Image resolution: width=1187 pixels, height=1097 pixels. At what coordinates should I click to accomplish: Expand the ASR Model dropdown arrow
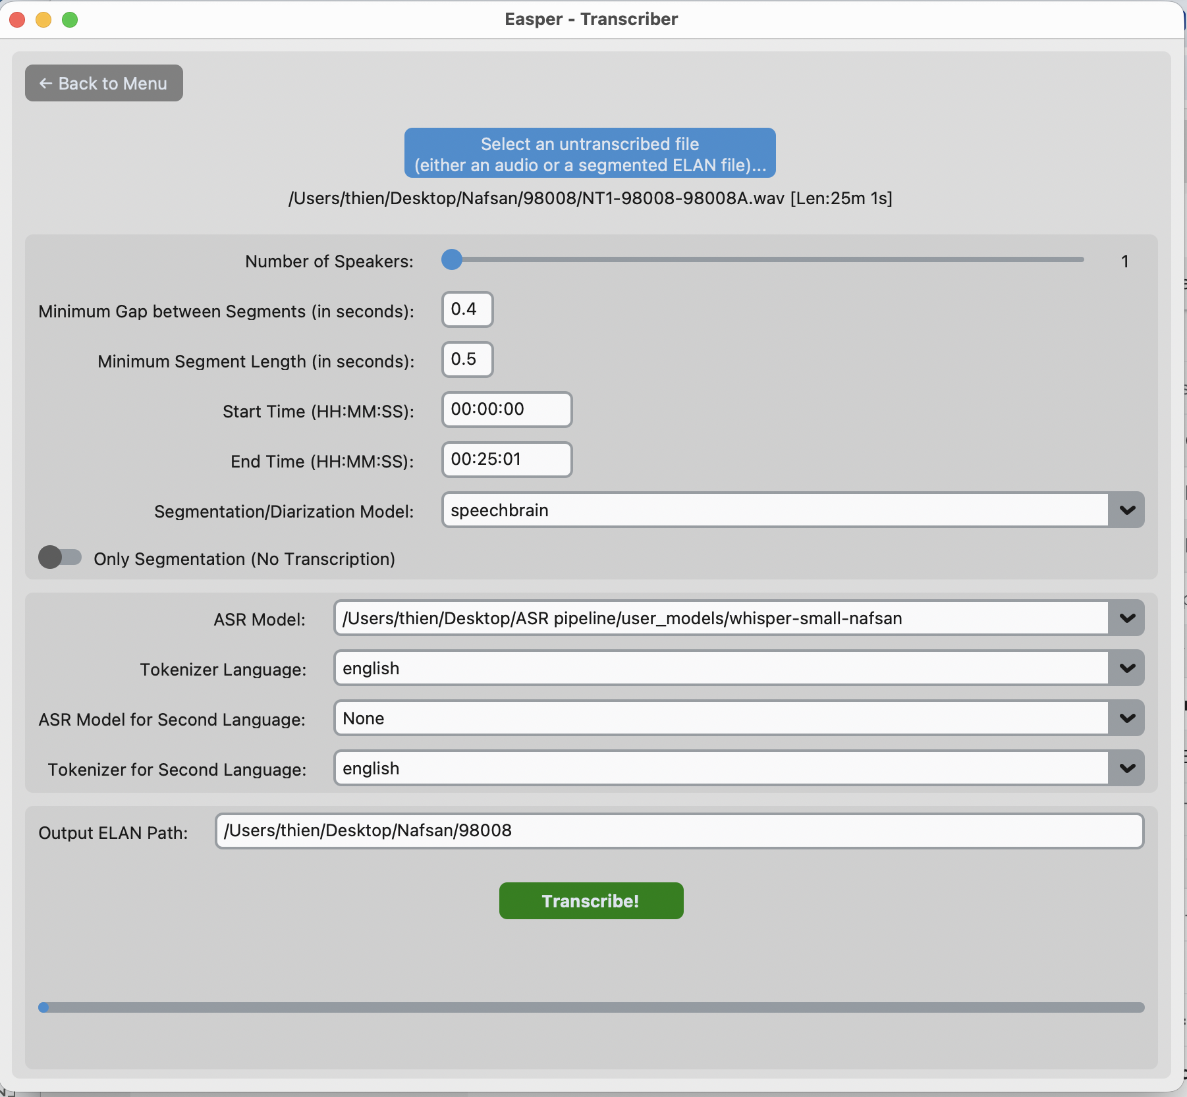coord(1126,618)
